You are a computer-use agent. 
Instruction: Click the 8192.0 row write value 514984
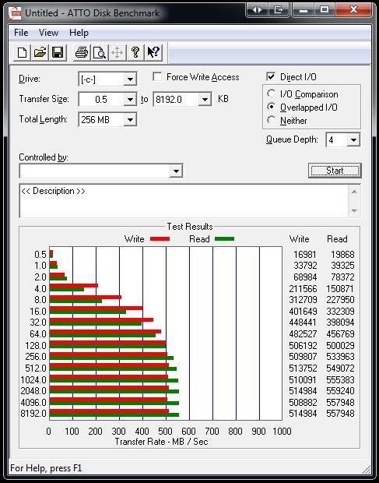[303, 414]
